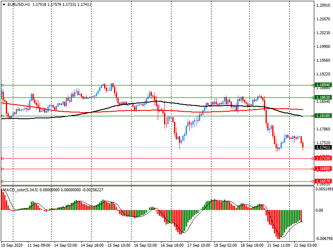333x250 pixels.
Task: Click the 1.19220 price scale value
Action: 323,74
